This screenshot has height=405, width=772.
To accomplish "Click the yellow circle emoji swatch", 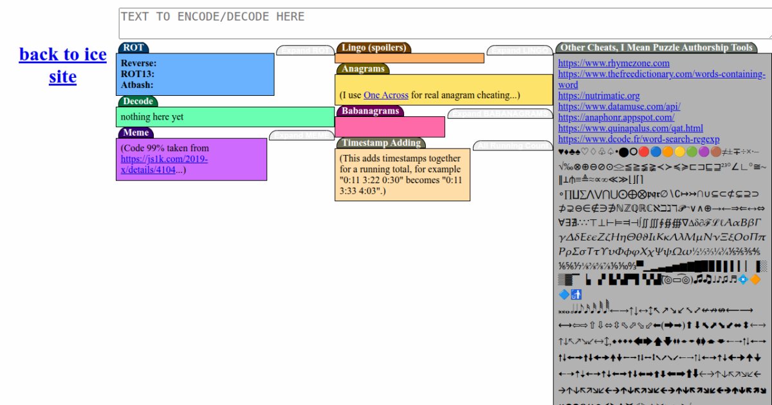I will (680, 152).
